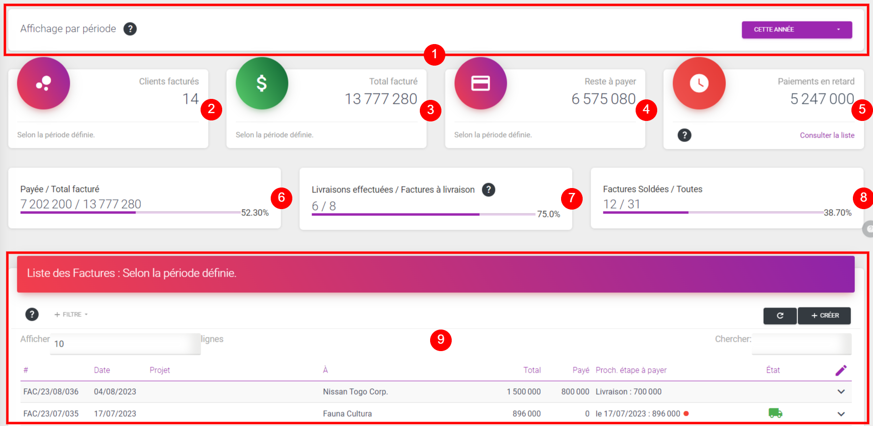Expand the FAC/23/07/035 row chevron
The image size is (873, 426).
(841, 414)
